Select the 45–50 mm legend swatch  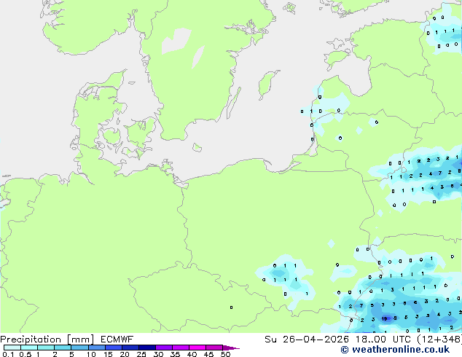coord(214,348)
